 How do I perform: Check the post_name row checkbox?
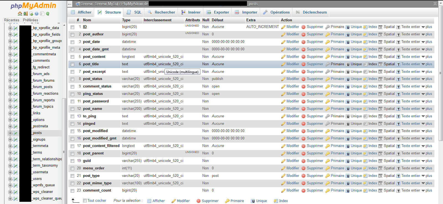point(73,109)
